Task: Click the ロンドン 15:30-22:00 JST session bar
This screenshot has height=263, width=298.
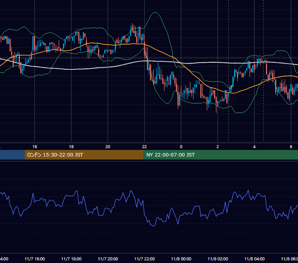Action: click(84, 155)
